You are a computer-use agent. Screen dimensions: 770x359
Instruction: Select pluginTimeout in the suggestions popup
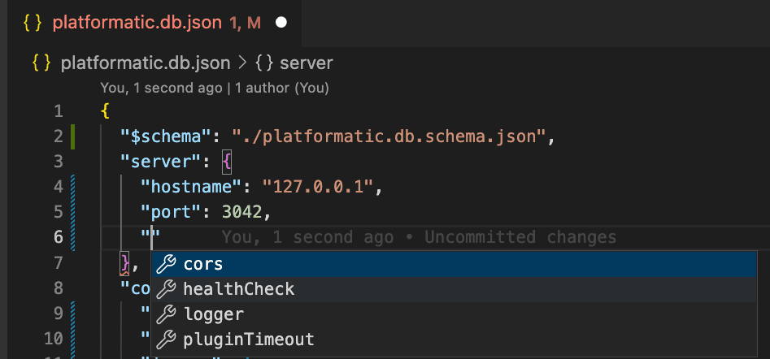coord(248,340)
